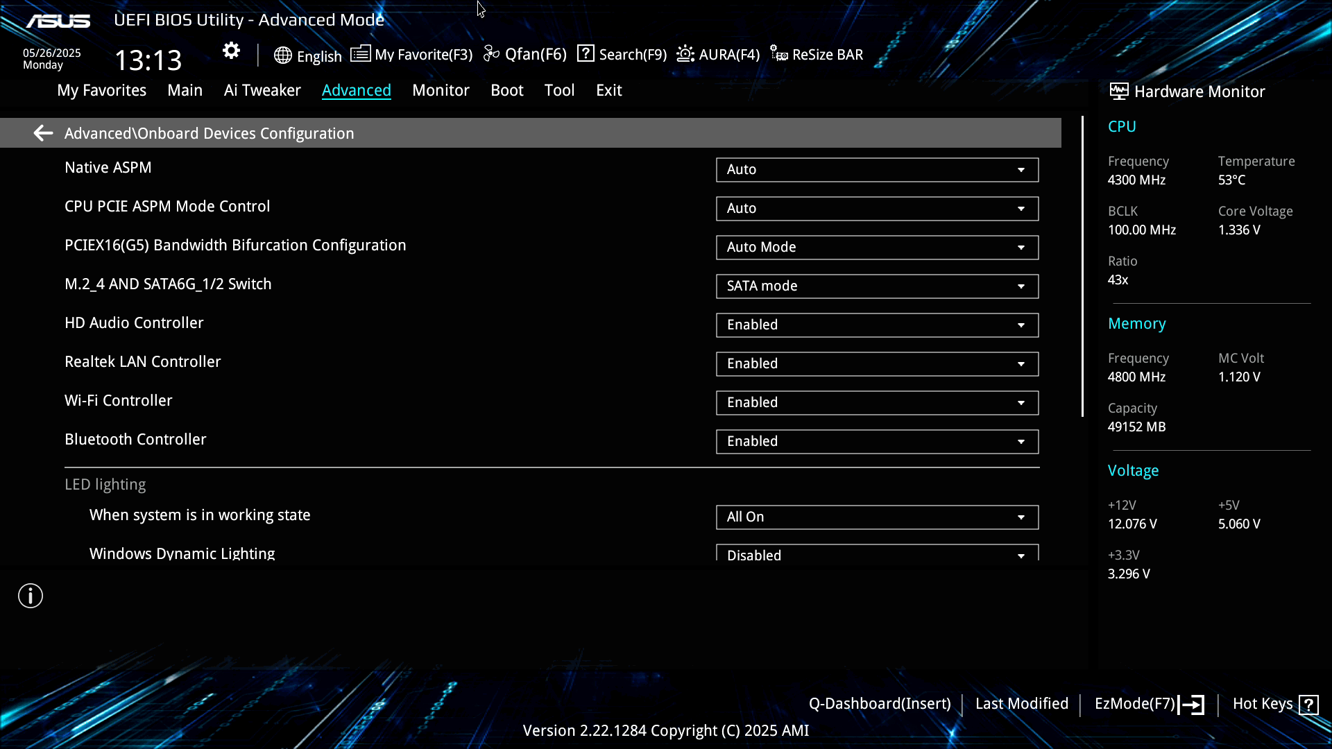Open Qfan fan control icon

491,54
